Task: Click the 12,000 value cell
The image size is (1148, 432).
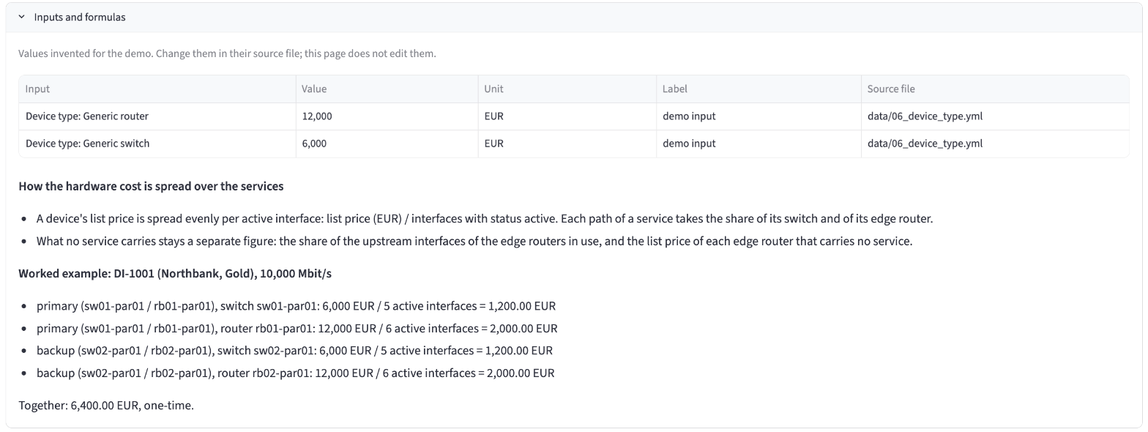Action: (x=387, y=116)
